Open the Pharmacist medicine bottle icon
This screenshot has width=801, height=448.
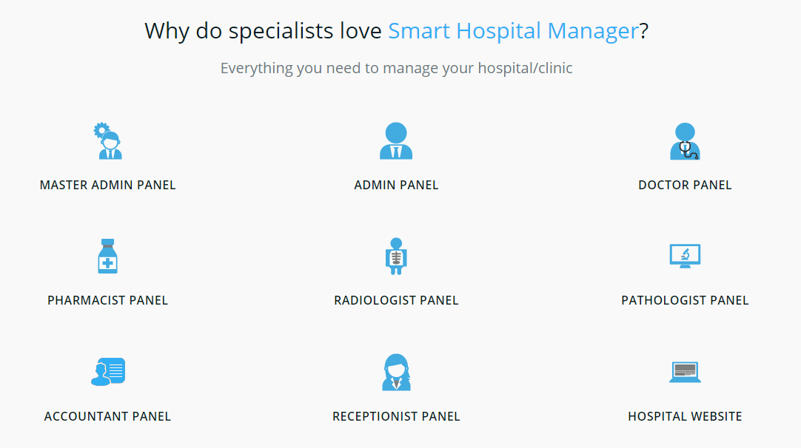pos(108,257)
